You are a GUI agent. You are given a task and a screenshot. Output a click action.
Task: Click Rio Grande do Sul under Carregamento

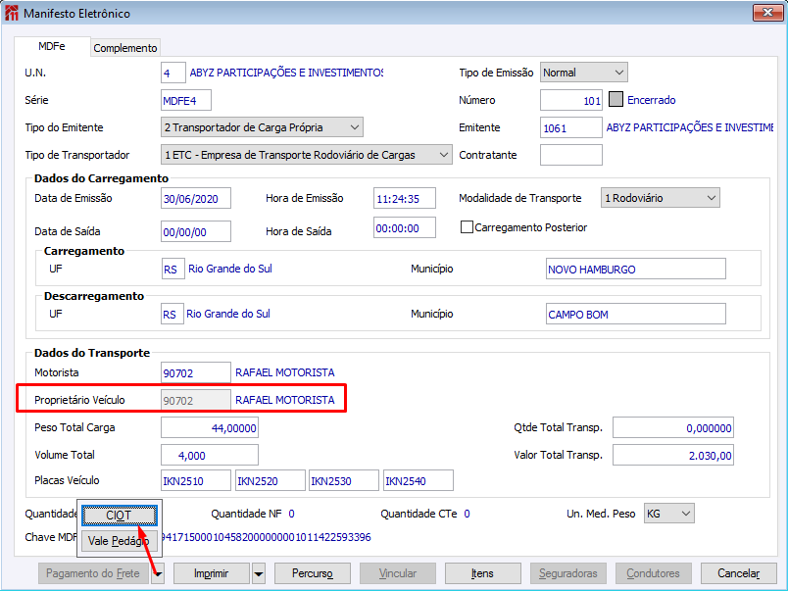point(230,269)
